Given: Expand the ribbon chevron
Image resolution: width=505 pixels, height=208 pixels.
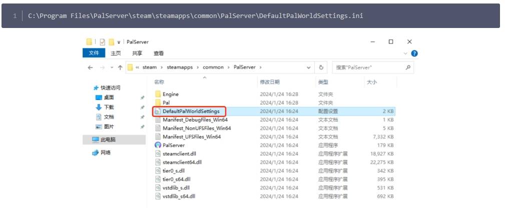Looking at the screenshot, I should [x=406, y=53].
